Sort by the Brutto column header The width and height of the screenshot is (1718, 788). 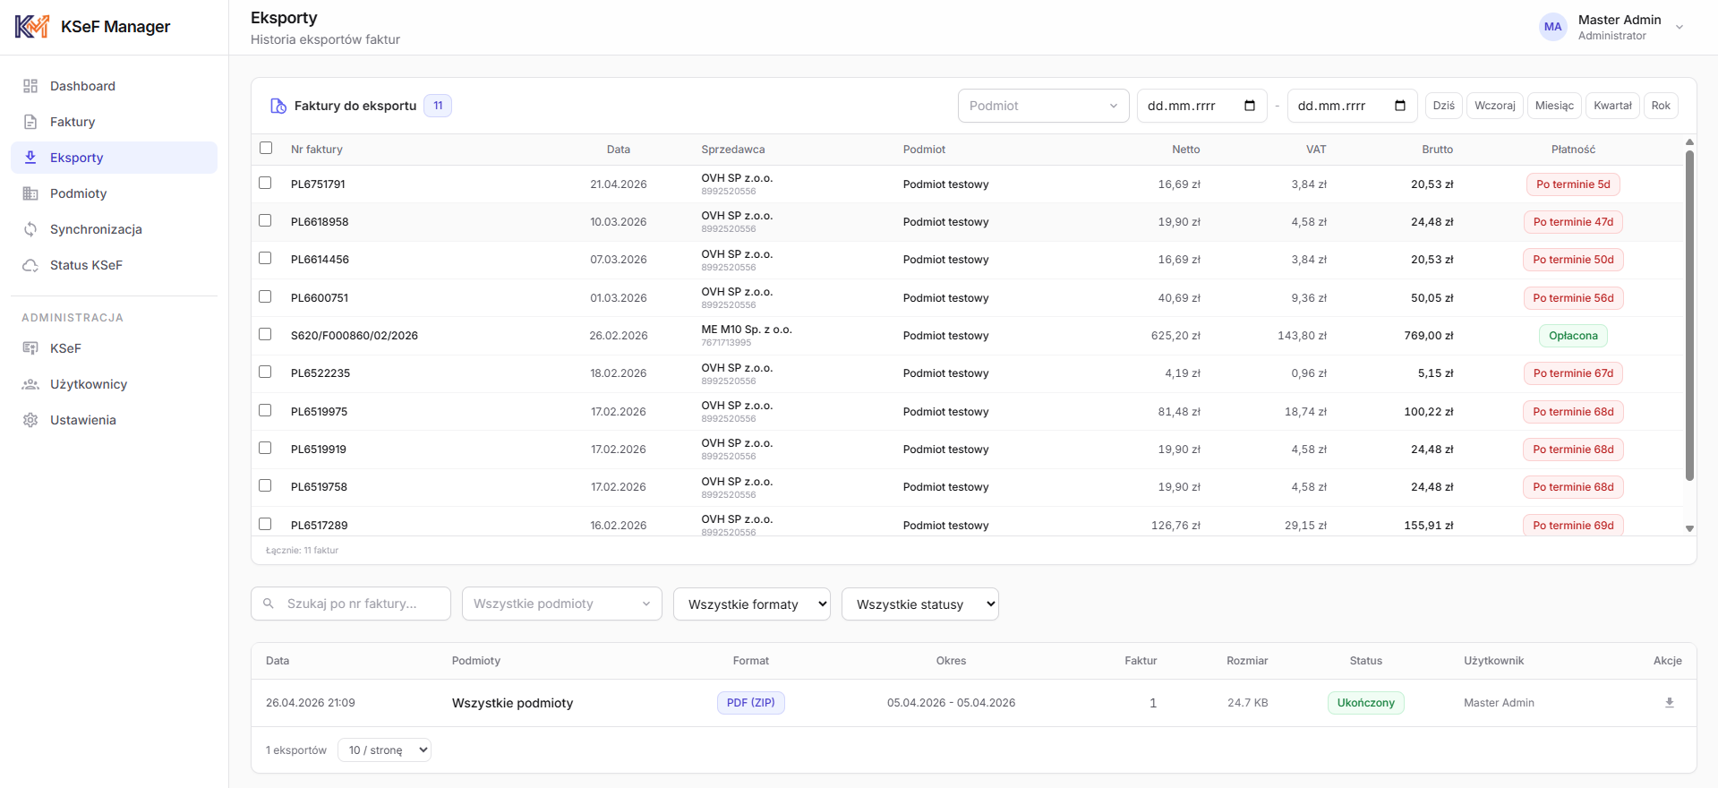click(1438, 150)
